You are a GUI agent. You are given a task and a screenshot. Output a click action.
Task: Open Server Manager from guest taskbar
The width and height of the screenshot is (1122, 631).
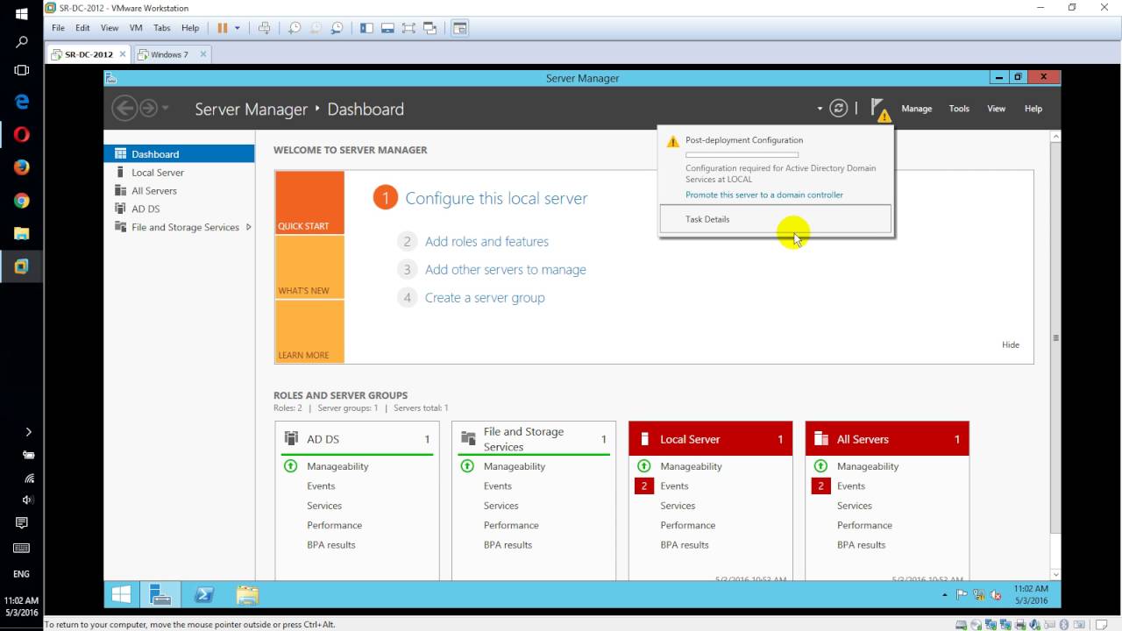click(x=160, y=594)
